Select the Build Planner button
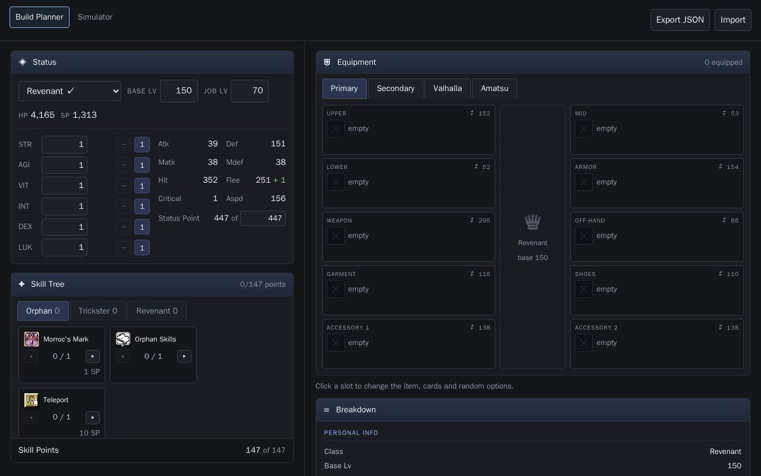Screen dimensions: 761x476 tap(39, 17)
